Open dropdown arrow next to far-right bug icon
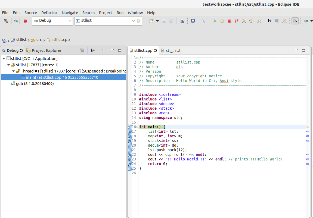The width and height of the screenshot is (313, 218). 311,21
